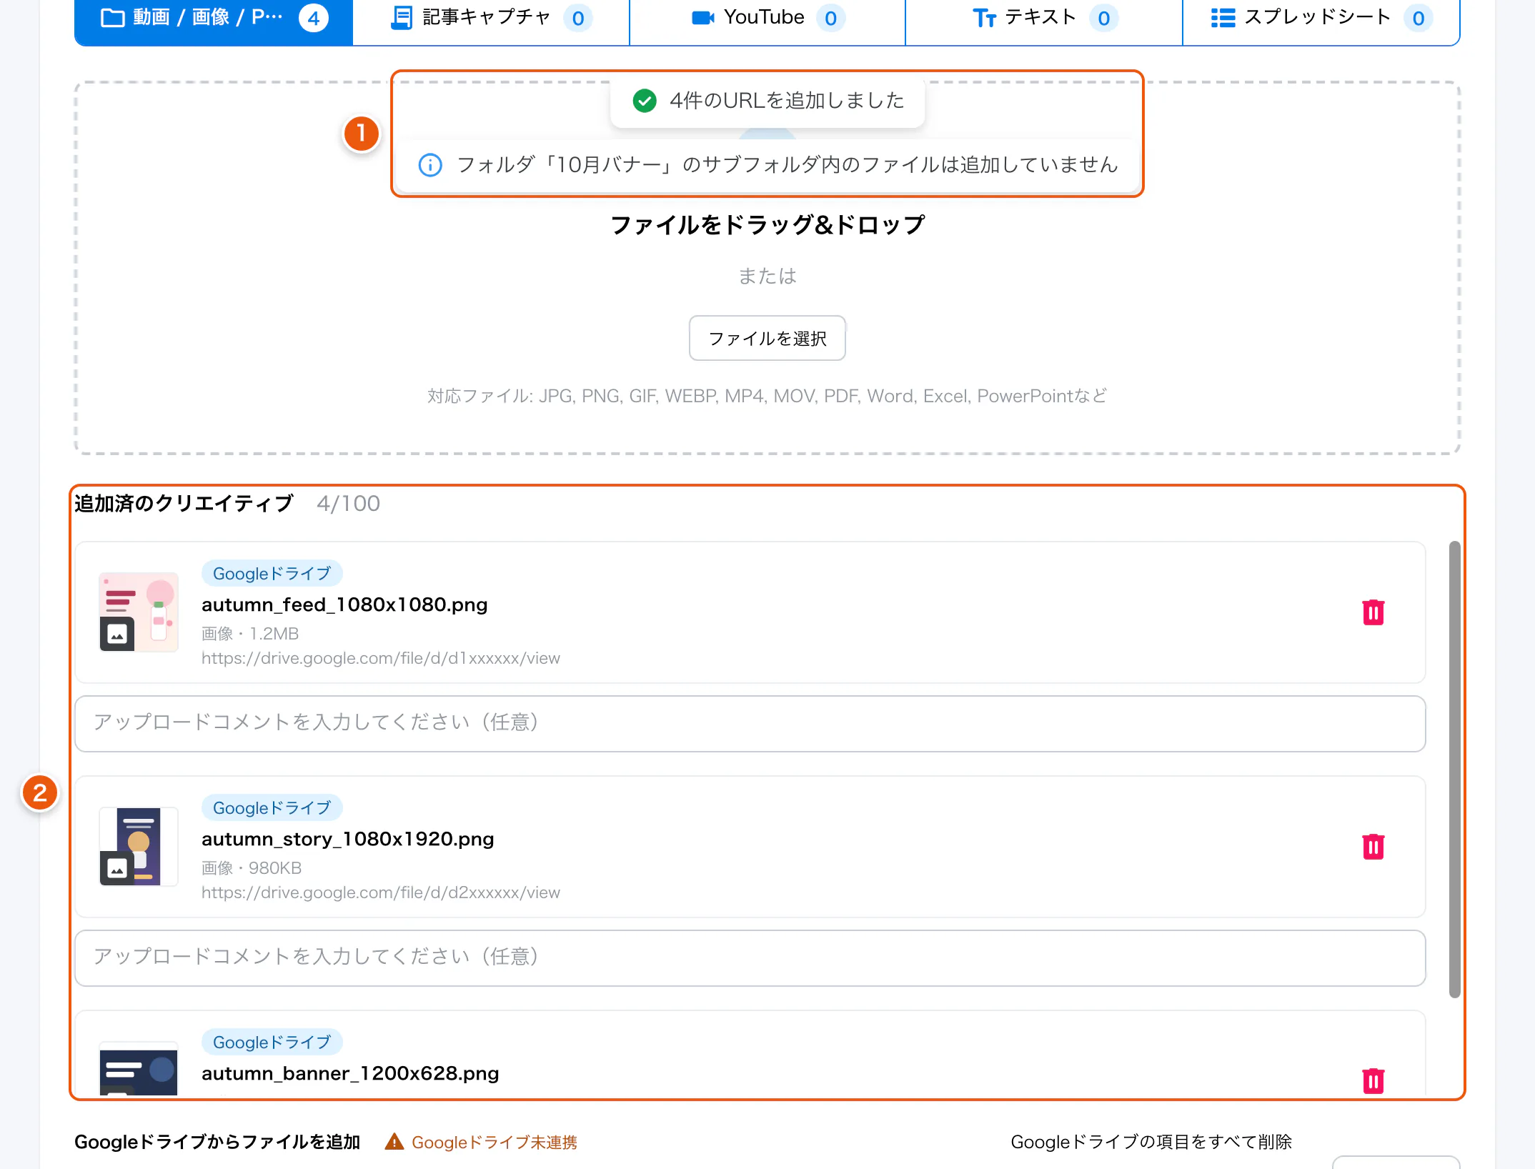Viewport: 1535px width, 1169px height.
Task: Click Googleドライブの項目をすべて削除 link
Action: (x=1151, y=1142)
